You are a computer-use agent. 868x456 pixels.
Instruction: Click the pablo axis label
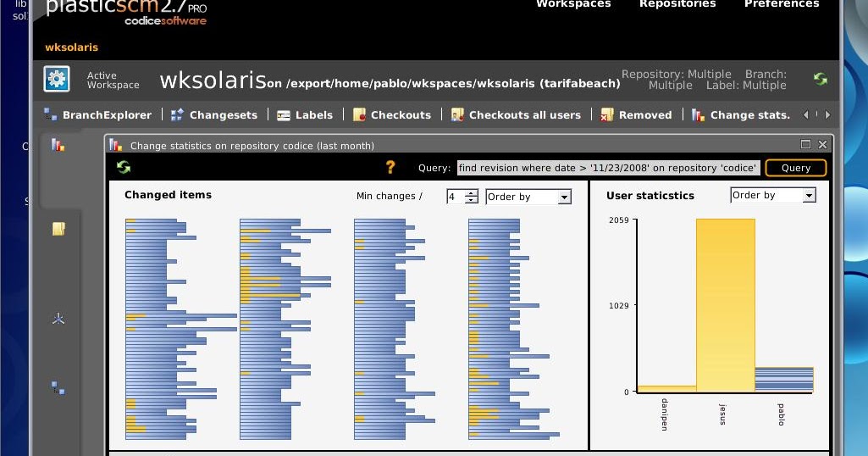point(781,414)
